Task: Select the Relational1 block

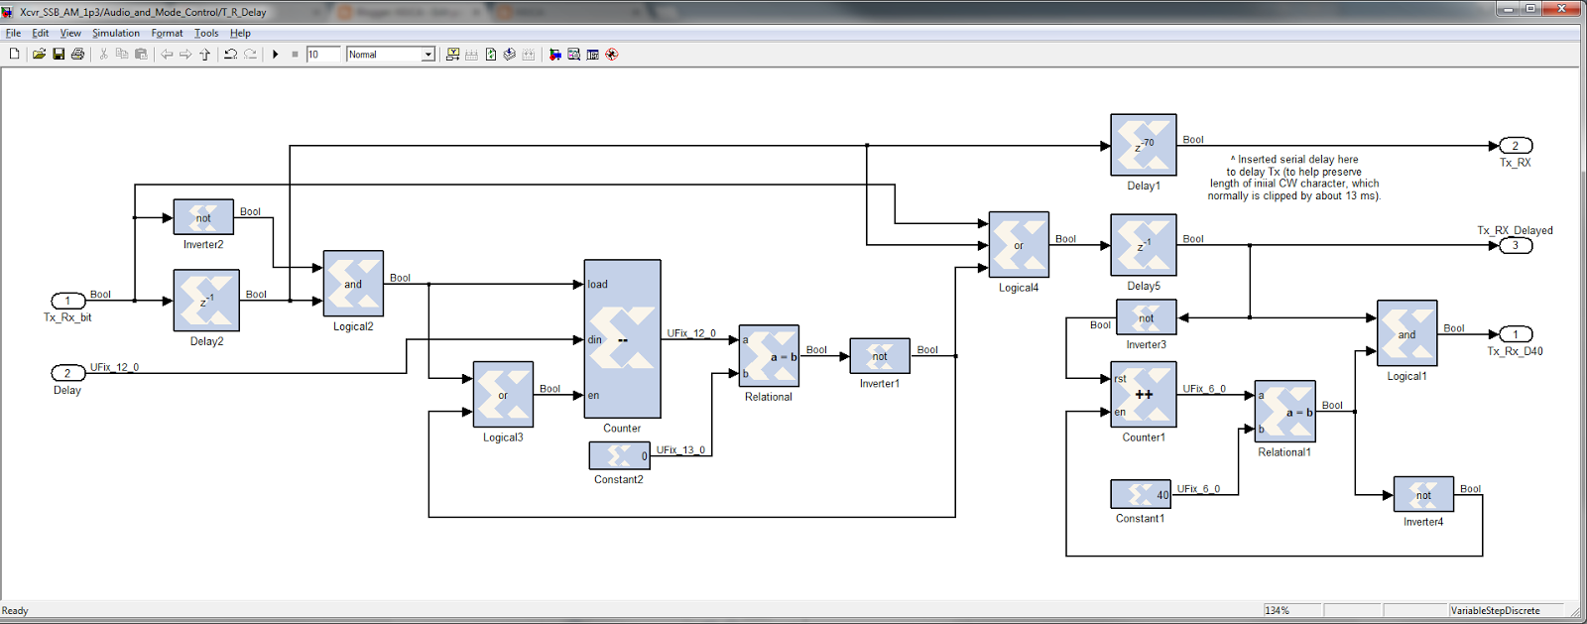Action: [1285, 412]
